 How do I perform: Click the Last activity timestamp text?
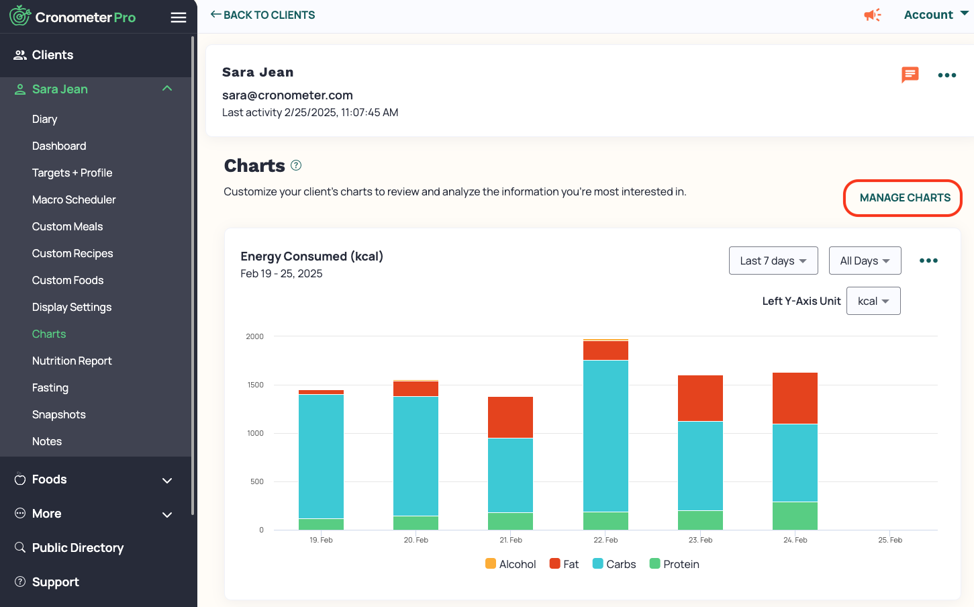click(x=310, y=112)
